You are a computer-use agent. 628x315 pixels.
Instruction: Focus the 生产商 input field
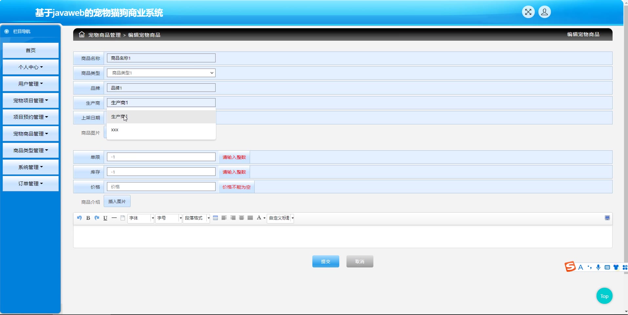[x=161, y=103]
